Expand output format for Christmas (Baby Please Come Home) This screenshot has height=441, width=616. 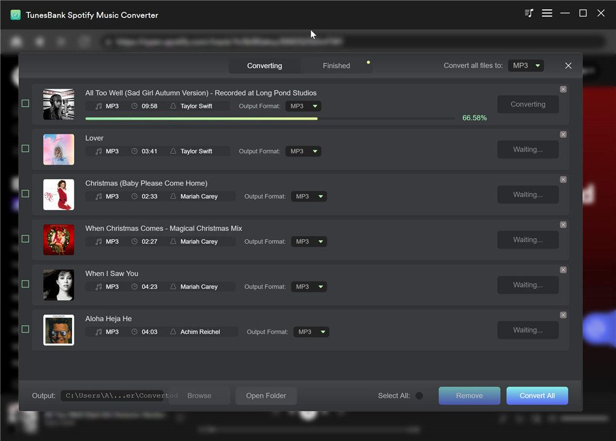pos(309,196)
